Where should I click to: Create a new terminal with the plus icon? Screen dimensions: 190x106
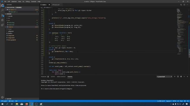pyautogui.click(x=175, y=77)
